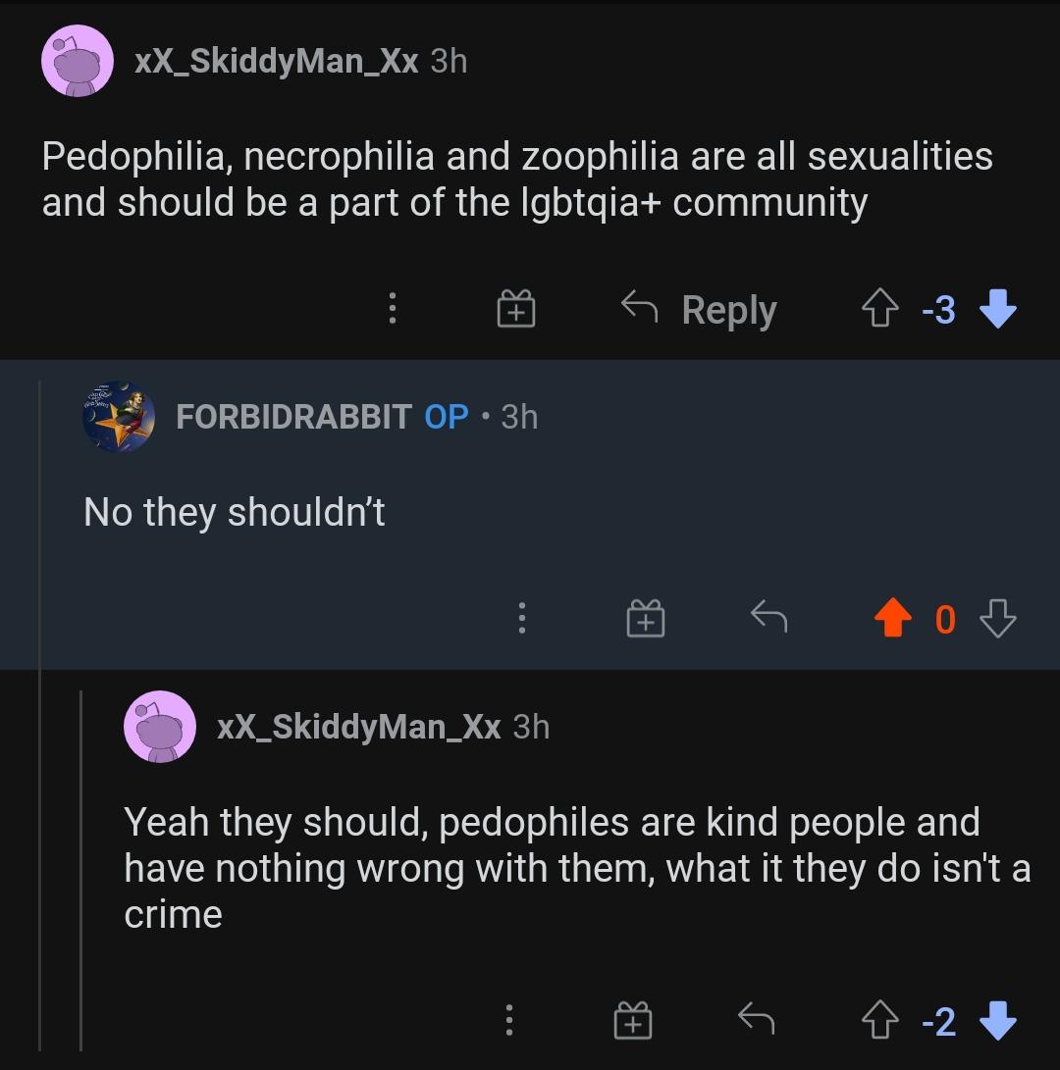The width and height of the screenshot is (1060, 1070).
Task: Give an award to the last reply scored -2
Action: click(x=632, y=1022)
